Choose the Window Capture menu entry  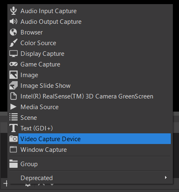point(90,149)
